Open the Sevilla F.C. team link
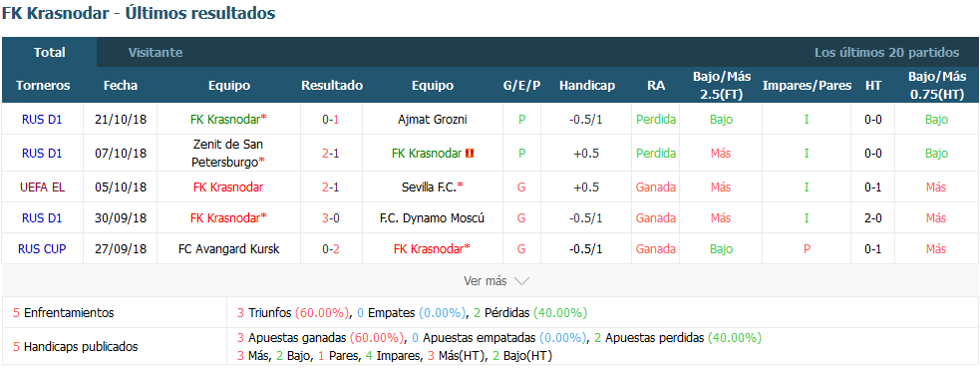The height and width of the screenshot is (369, 980). [x=433, y=187]
